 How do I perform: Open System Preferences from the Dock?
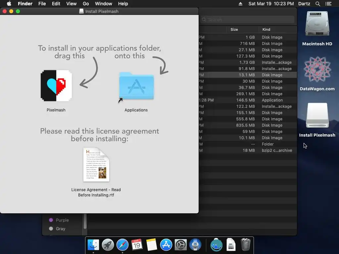point(180,245)
